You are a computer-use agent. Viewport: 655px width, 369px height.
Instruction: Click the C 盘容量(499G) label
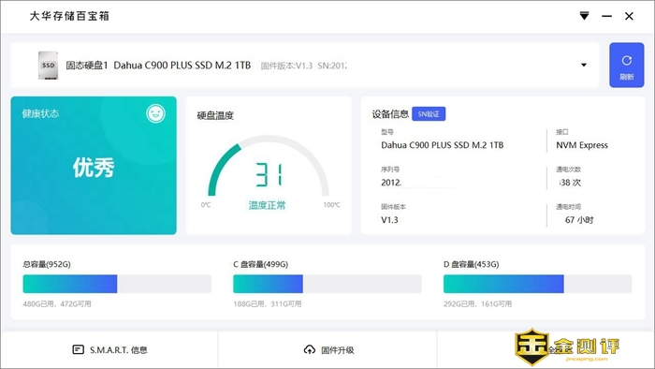coord(261,264)
